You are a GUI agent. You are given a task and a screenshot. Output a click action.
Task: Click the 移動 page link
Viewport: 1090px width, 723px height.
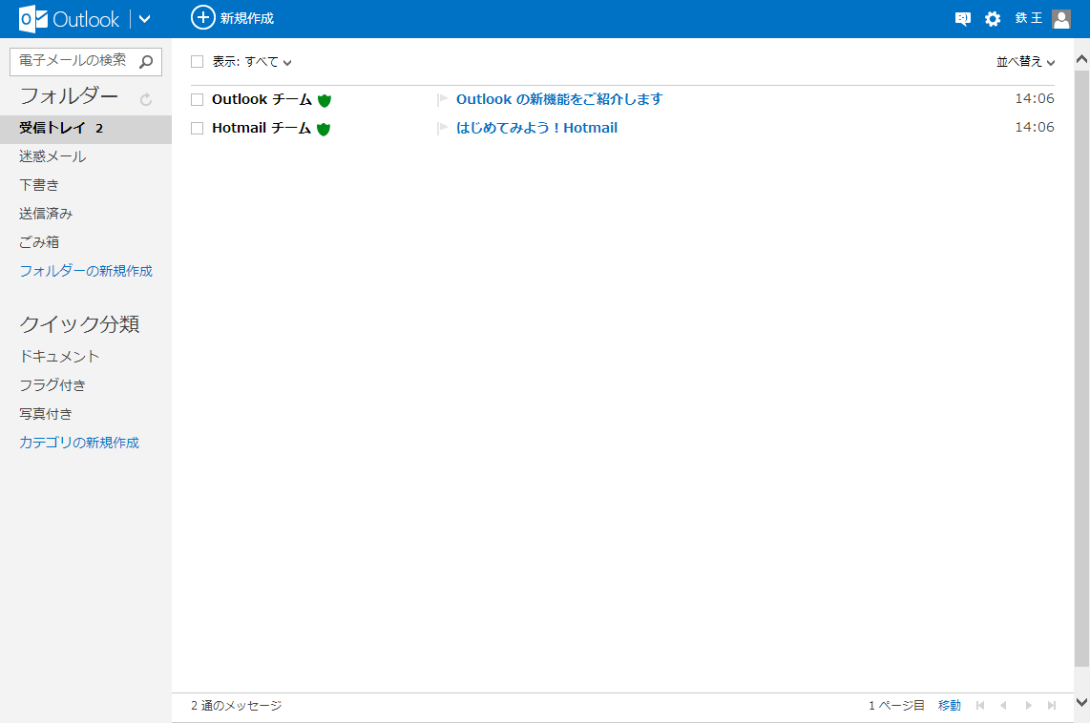[950, 706]
